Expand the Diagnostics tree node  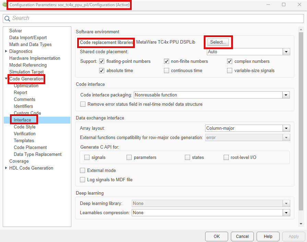point(6,51)
